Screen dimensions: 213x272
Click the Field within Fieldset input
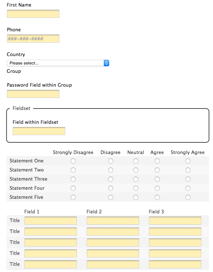pos(39,131)
